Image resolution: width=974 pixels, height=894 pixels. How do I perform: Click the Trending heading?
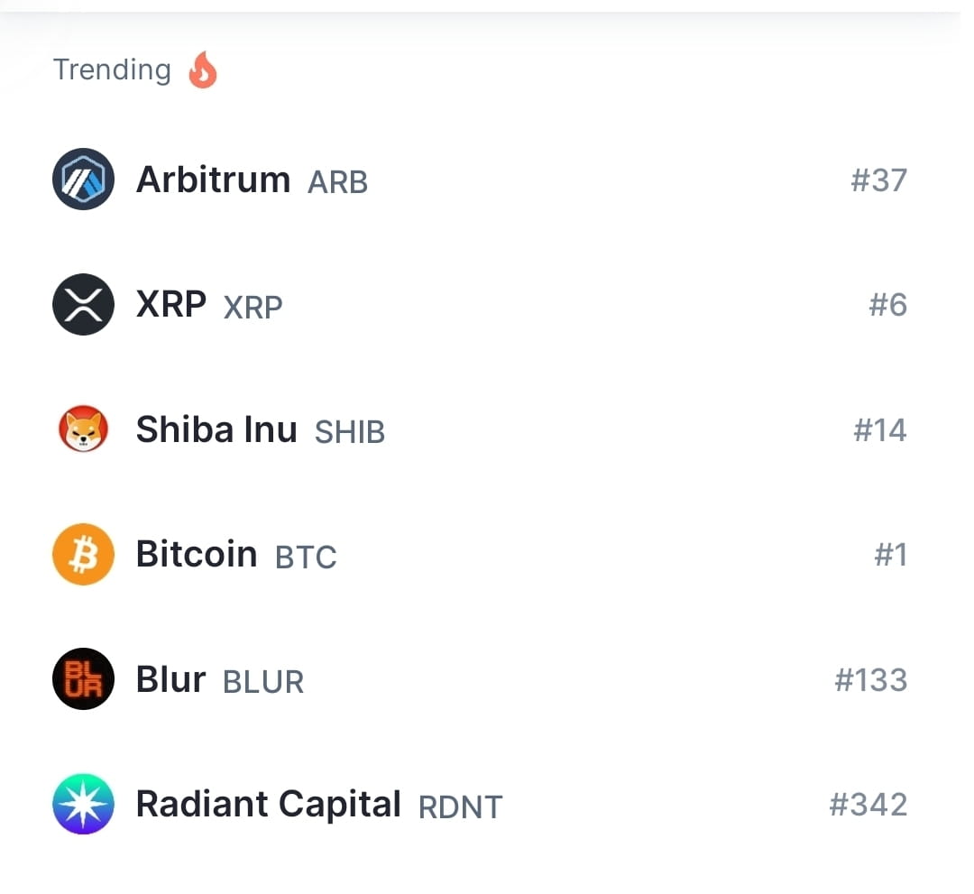click(x=112, y=69)
